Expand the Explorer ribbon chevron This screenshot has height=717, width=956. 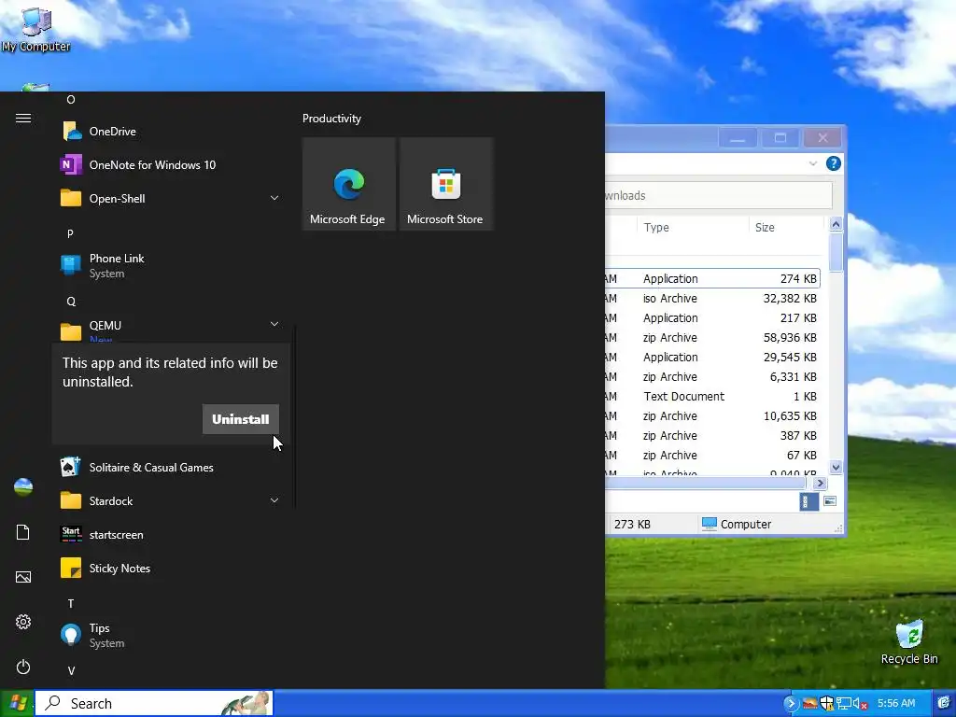813,163
